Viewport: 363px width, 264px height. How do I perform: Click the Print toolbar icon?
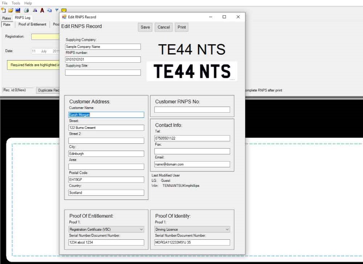pos(26,10)
